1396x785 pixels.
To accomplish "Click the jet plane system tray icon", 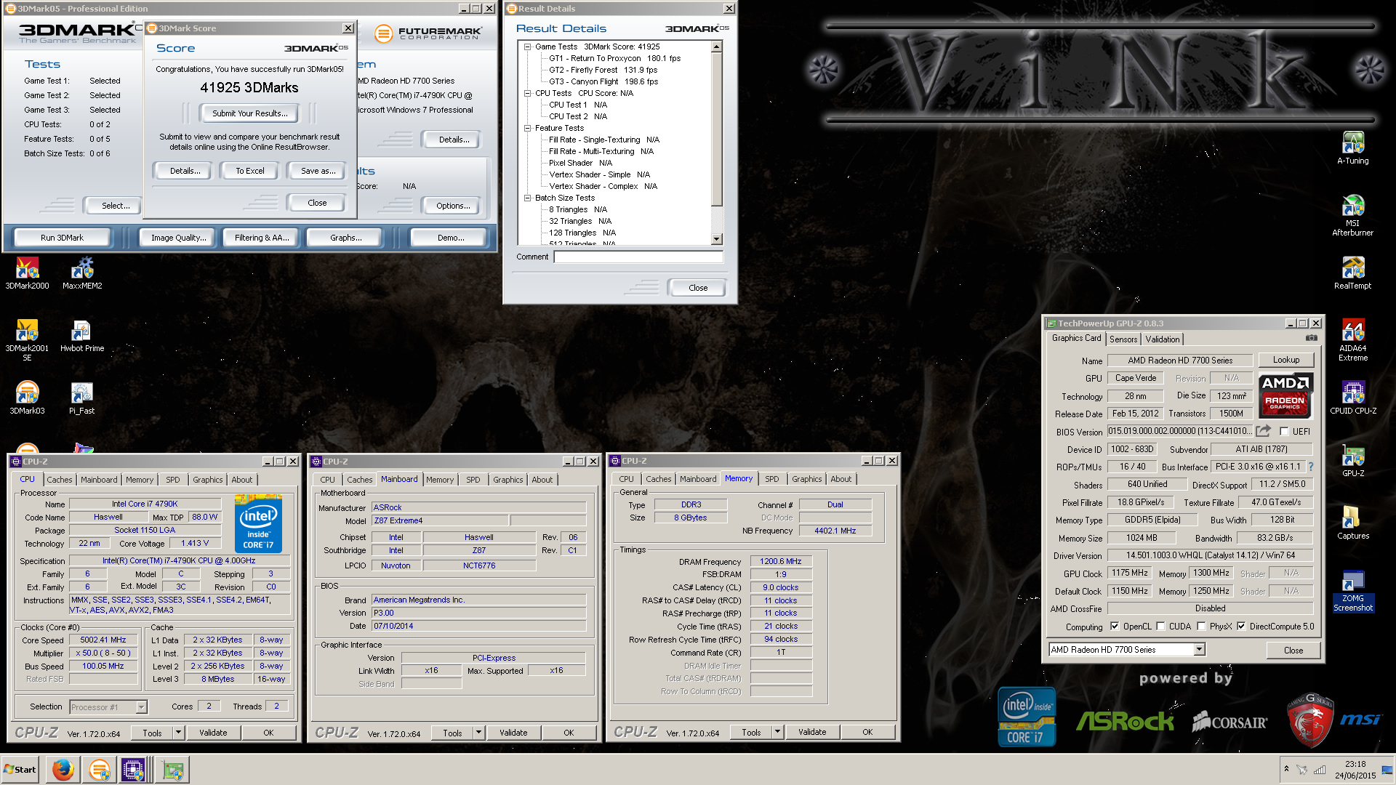I will pyautogui.click(x=1302, y=770).
